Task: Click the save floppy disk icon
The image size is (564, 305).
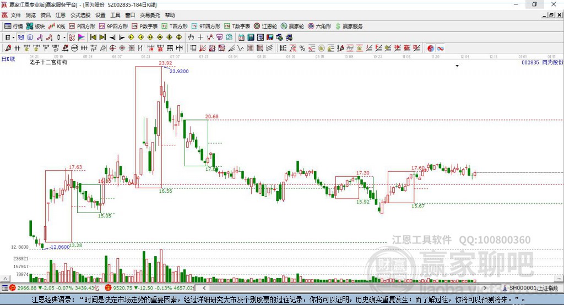Action: 270,37
